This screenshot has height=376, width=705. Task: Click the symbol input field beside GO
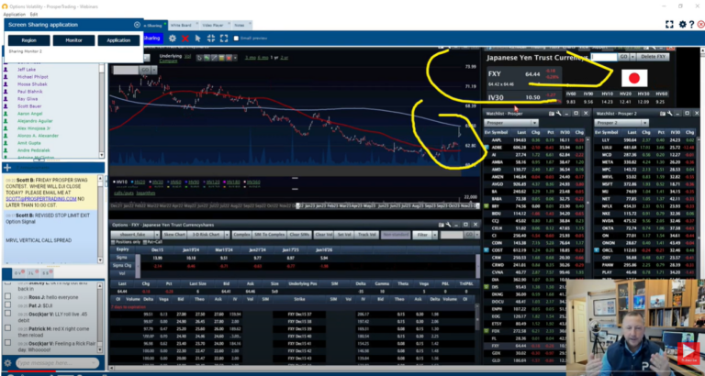pos(601,56)
